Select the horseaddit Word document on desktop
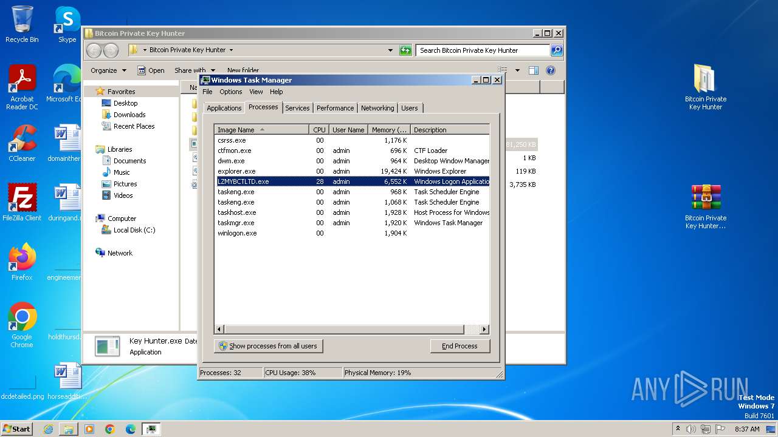This screenshot has width=778, height=437. pos(67,381)
